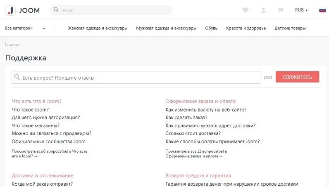Open the RUB currency dropdown
The image size is (329, 187).
click(301, 10)
